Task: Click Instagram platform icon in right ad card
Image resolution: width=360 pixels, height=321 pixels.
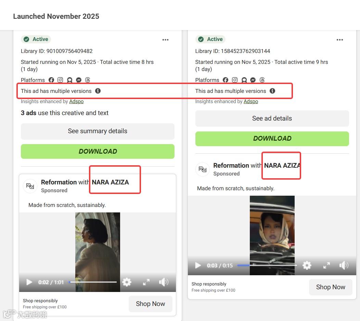Action: [x=235, y=80]
